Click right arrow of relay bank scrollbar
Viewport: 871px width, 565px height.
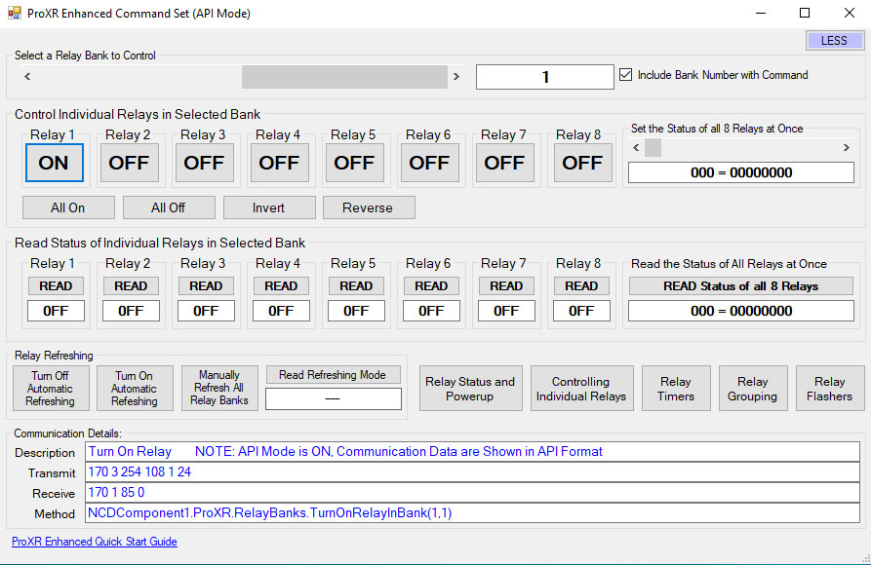pos(456,77)
